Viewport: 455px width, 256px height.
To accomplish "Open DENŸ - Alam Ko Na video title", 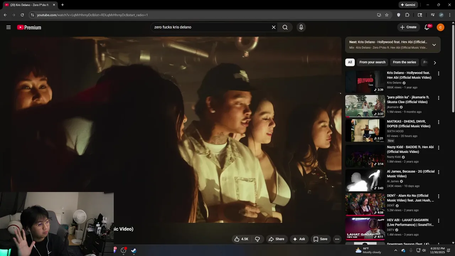I will tap(410, 198).
